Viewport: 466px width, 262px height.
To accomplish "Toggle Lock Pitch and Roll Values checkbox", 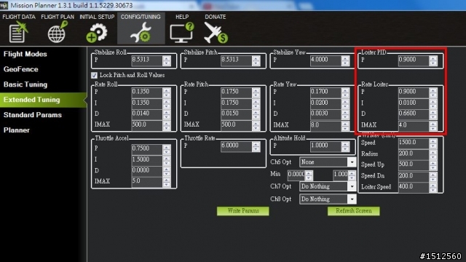I will (x=94, y=75).
